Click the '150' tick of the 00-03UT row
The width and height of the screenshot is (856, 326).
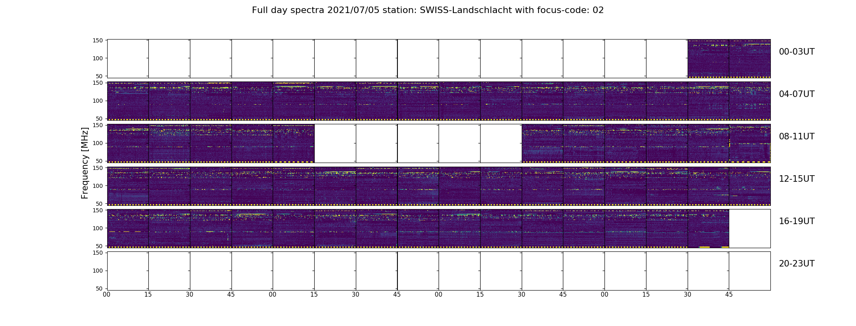pos(98,40)
